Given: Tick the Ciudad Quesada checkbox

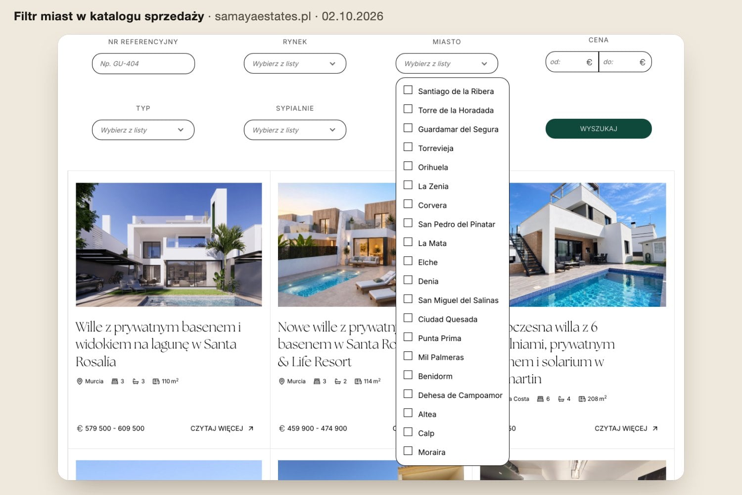Looking at the screenshot, I should click(x=408, y=318).
